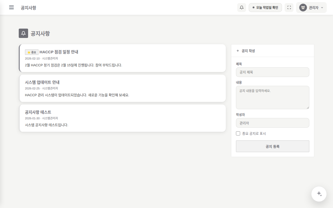Image resolution: width=333 pixels, height=208 pixels.
Task: Click the bell icon beside 공지사항 heading
Action: pos(23,33)
